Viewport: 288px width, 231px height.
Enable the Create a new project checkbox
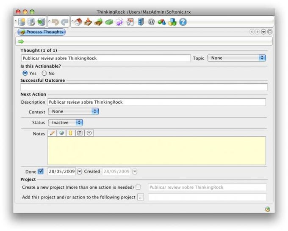coord(138,187)
